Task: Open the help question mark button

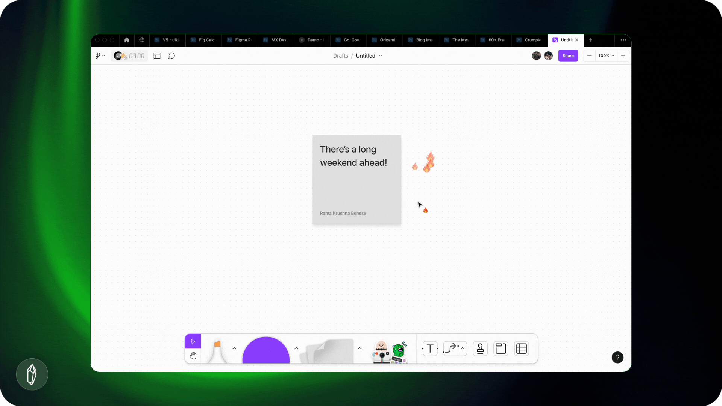Action: (617, 357)
